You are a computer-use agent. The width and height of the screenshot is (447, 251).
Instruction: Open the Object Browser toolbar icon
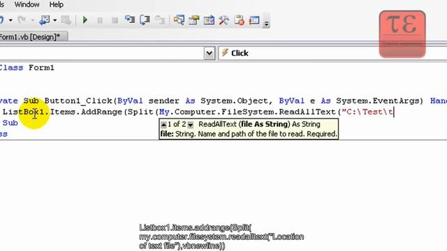pos(209,20)
